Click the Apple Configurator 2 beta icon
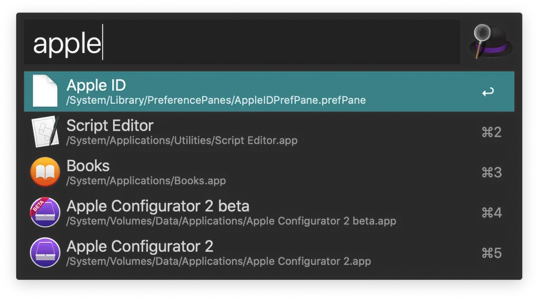The height and width of the screenshot is (299, 538). 45,212
